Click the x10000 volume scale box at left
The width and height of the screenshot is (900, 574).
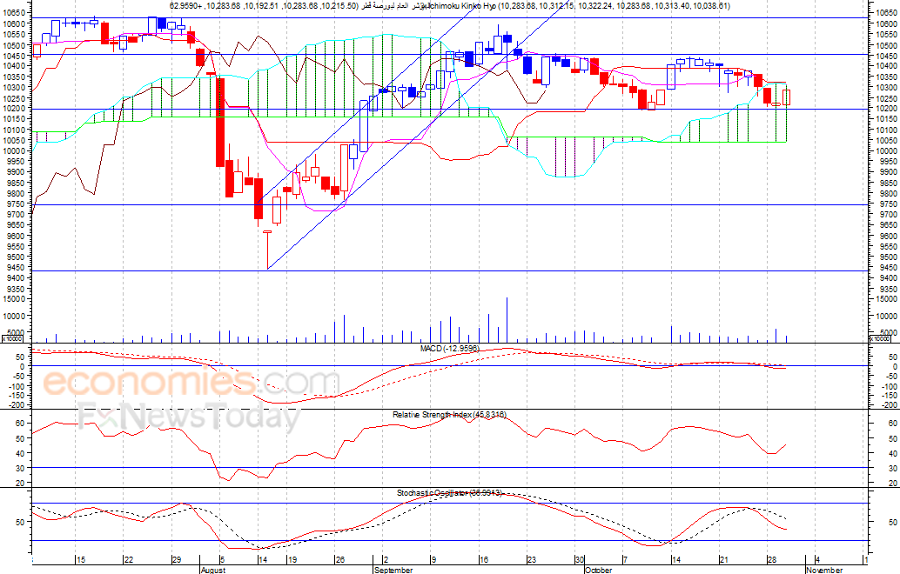11,339
